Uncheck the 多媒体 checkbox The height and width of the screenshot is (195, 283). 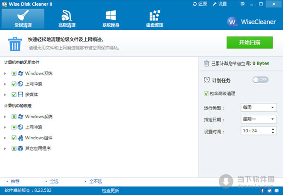pyautogui.click(x=14, y=94)
